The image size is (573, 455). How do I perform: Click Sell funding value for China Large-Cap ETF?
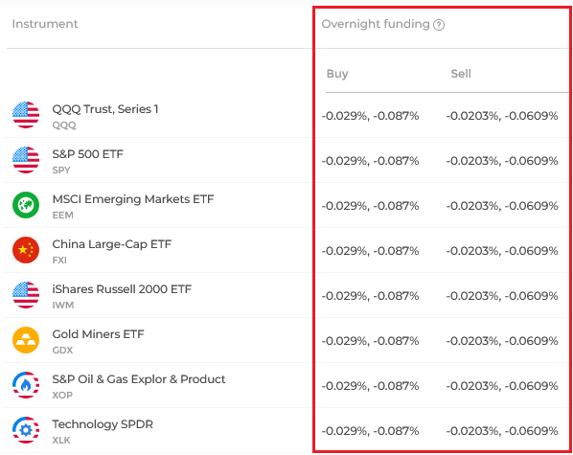[502, 251]
